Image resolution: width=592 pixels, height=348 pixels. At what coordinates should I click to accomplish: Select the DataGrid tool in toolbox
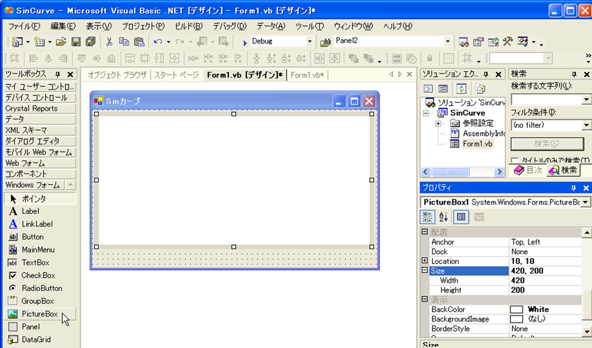[x=36, y=339]
